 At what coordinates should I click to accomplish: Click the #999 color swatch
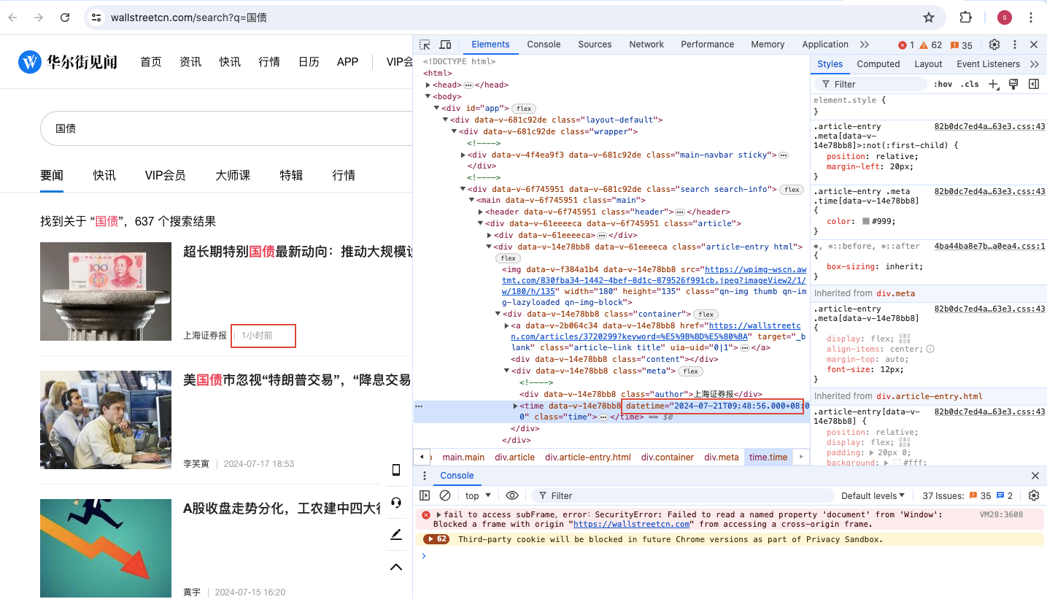[866, 221]
